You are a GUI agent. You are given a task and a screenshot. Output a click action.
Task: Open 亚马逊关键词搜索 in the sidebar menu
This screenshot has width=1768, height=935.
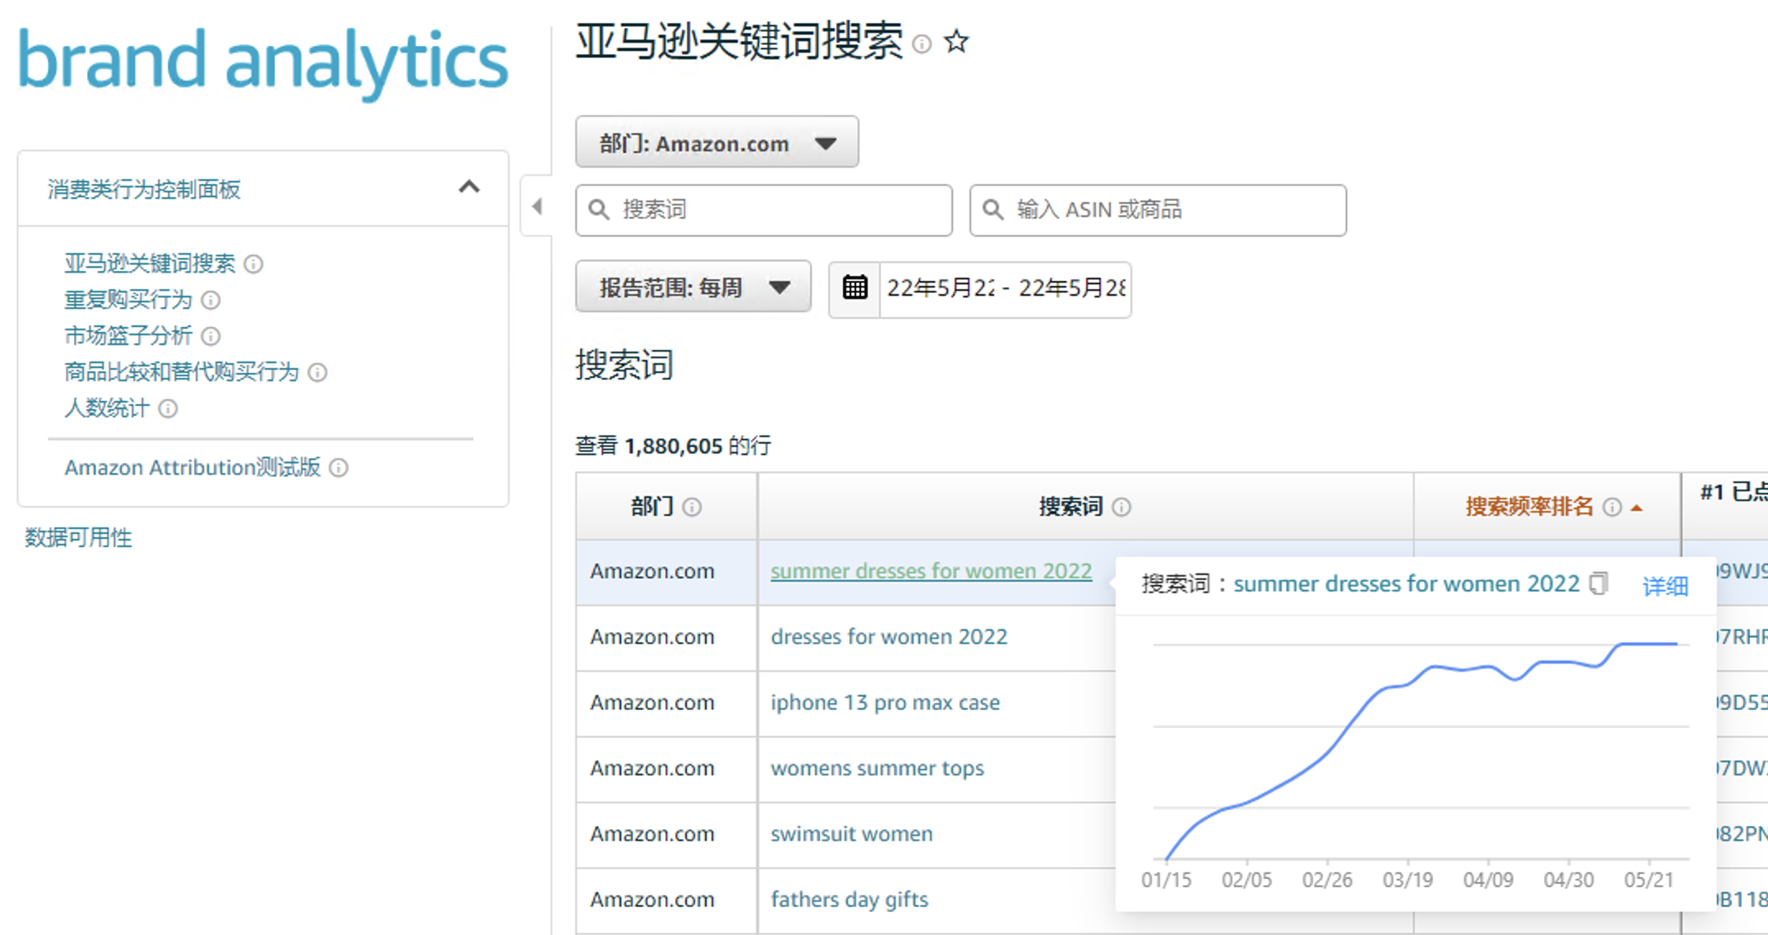tap(150, 264)
